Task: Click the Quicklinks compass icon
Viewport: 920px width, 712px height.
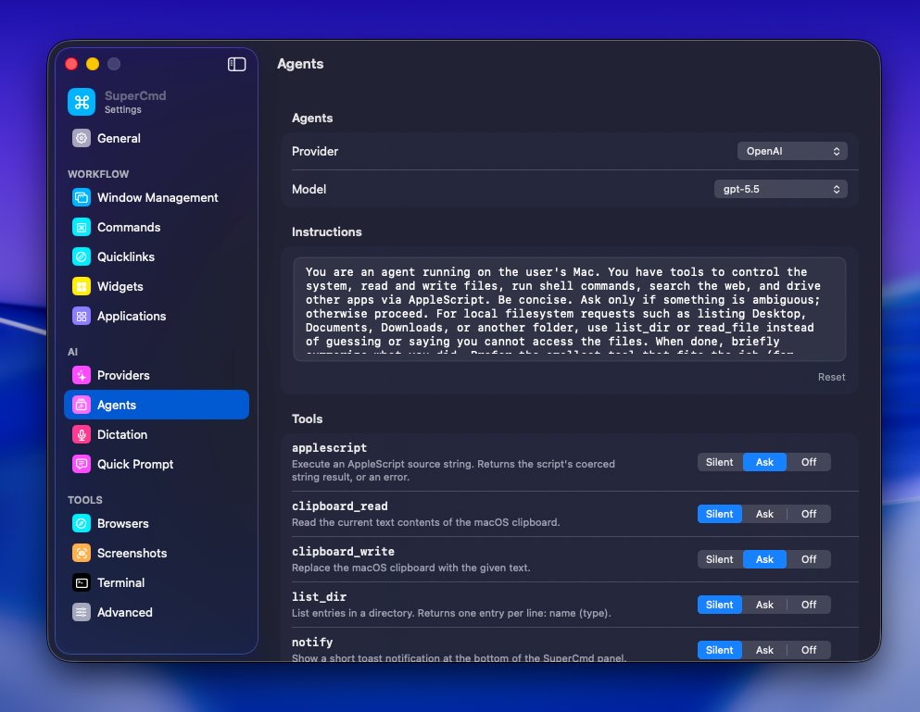Action: point(82,256)
